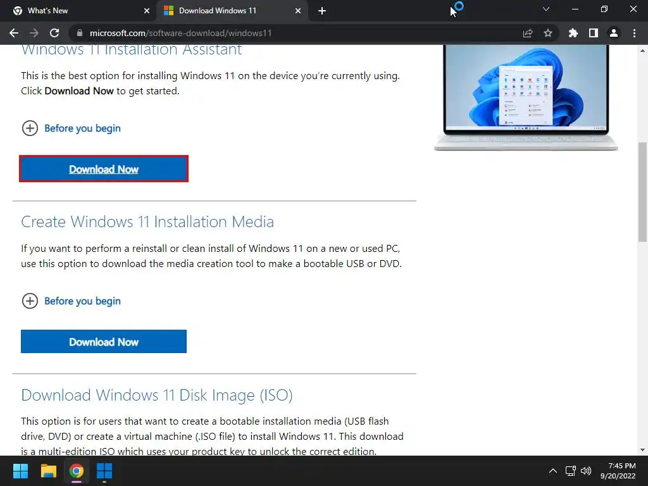Go back to the previous page
Screen dimensions: 648x486
pyautogui.click(x=14, y=33)
